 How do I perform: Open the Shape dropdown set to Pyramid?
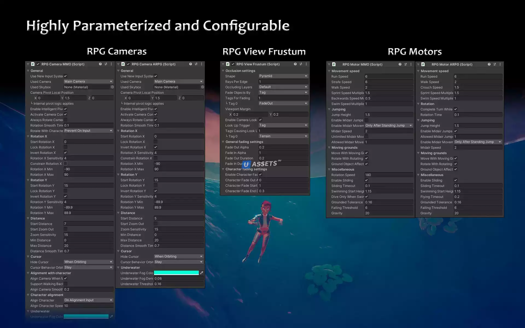(x=283, y=76)
